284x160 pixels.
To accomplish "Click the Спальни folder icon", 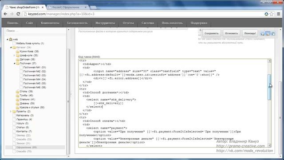I will 18,100.
